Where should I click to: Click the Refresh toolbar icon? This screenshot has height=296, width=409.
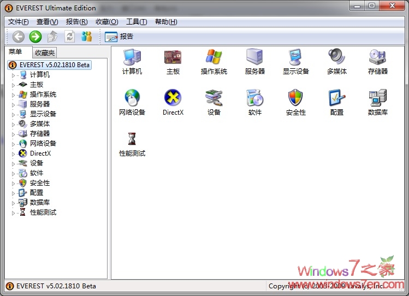70,37
